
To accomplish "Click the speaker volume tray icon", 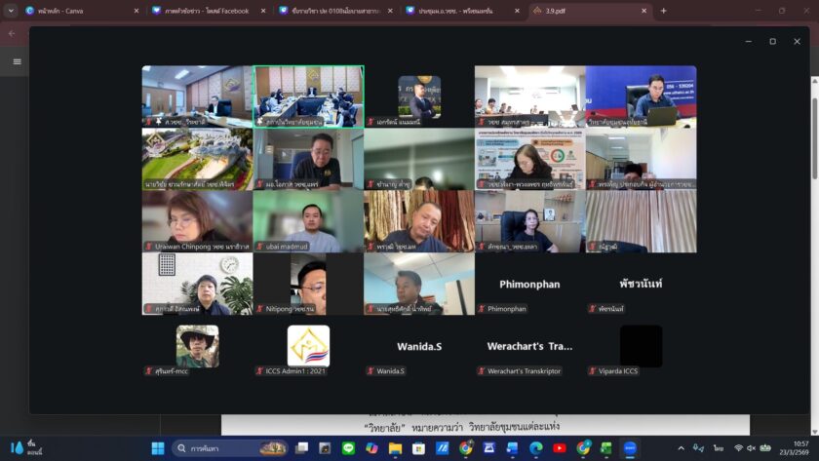I will coord(752,448).
